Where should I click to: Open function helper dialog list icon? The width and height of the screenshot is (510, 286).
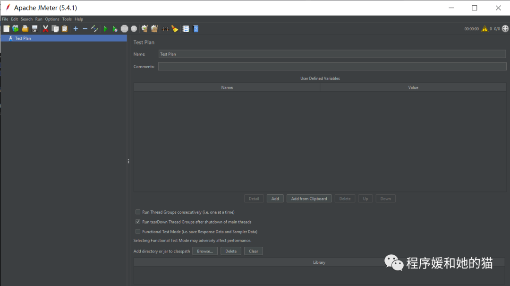point(186,29)
